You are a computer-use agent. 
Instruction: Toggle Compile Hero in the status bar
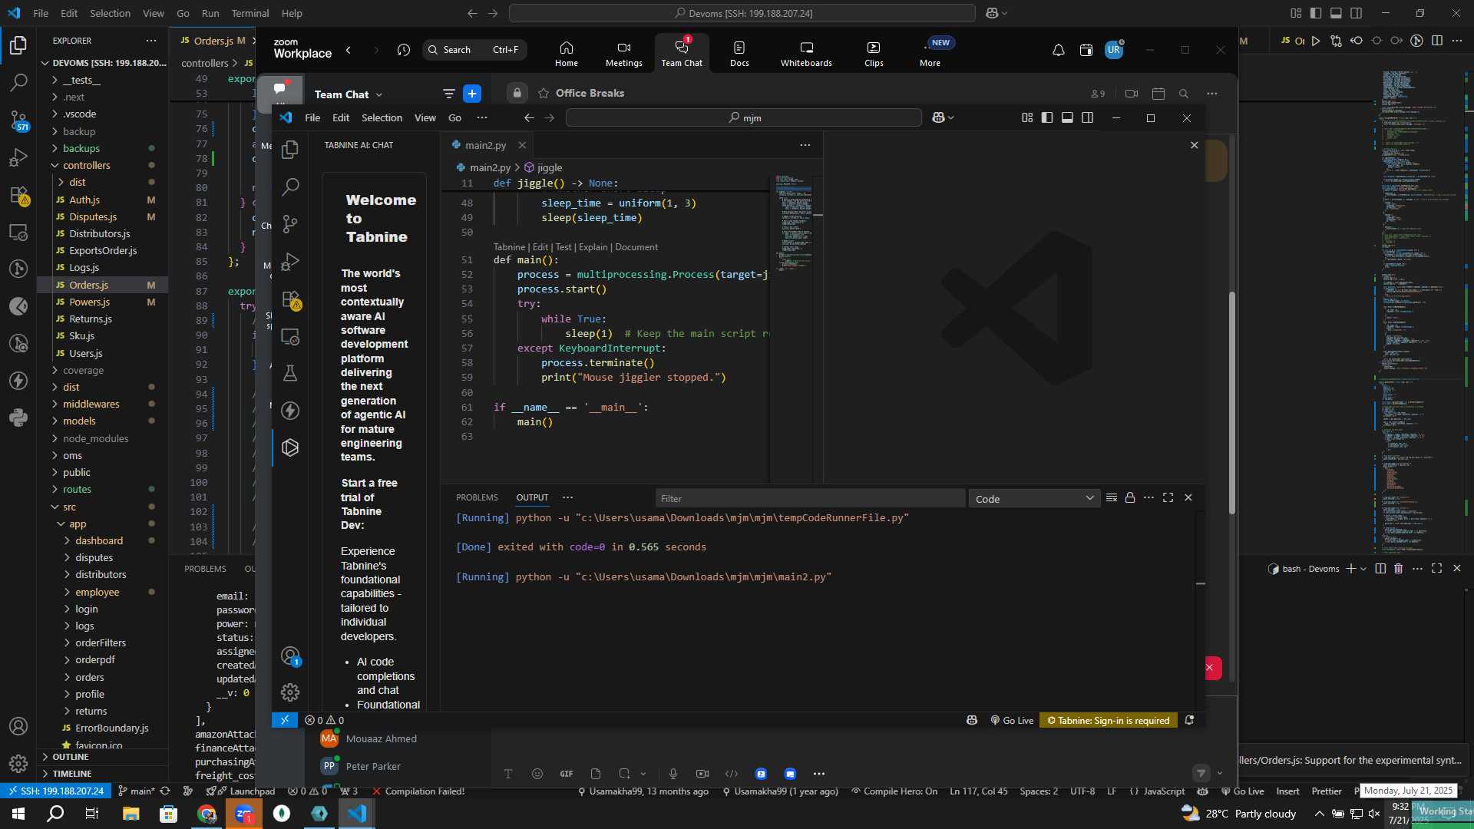[894, 791]
